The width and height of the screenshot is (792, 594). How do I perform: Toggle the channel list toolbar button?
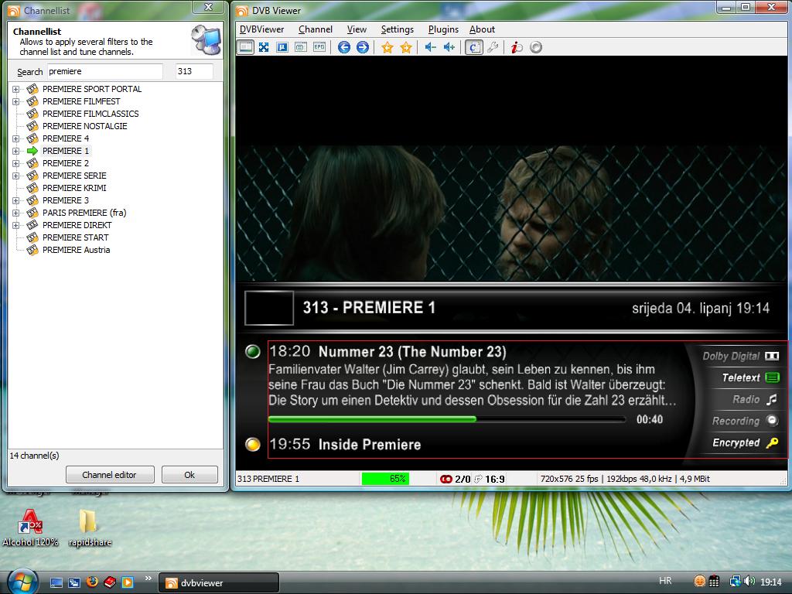tap(474, 47)
